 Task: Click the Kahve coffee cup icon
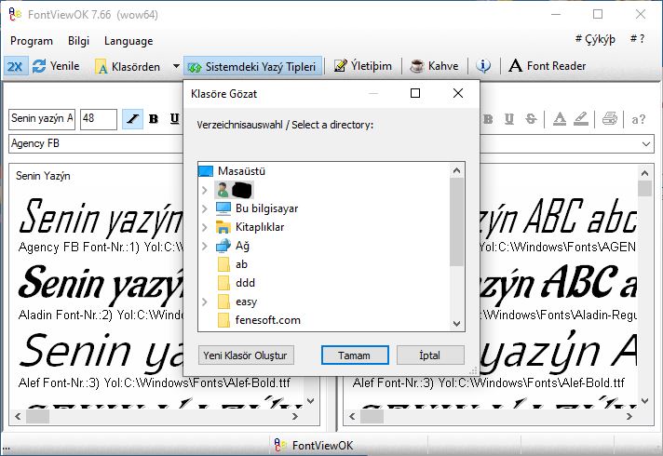(416, 66)
